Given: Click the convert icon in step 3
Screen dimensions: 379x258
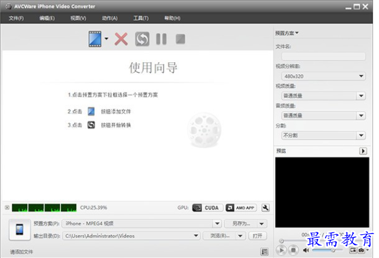Looking at the screenshot, I should [x=91, y=125].
